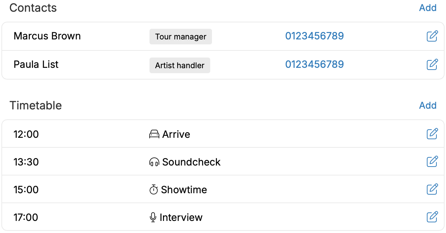Click the headphones icon beside Soundcheck
The height and width of the screenshot is (233, 446).
pyautogui.click(x=154, y=162)
